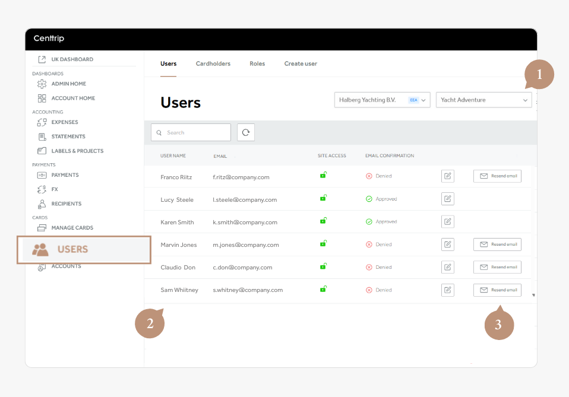This screenshot has width=569, height=397.
Task: Click the Manage Cards icon
Action: pyautogui.click(x=42, y=228)
